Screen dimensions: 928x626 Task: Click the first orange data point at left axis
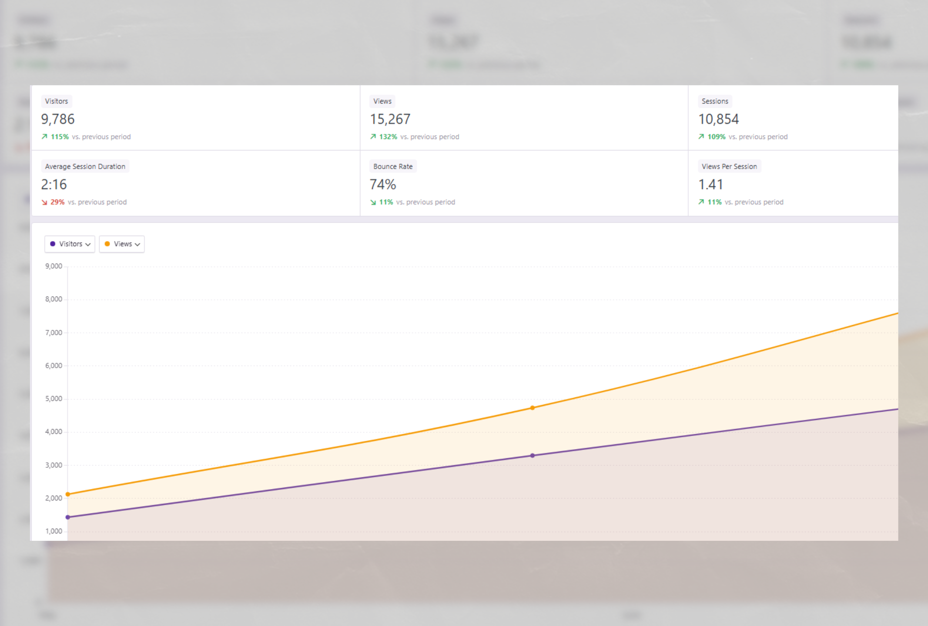pyautogui.click(x=68, y=494)
